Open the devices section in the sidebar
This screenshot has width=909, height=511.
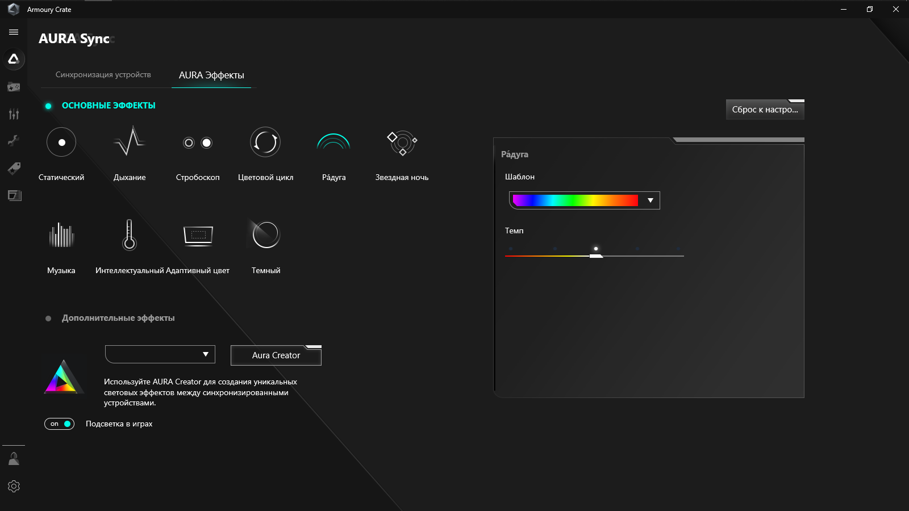(x=14, y=87)
